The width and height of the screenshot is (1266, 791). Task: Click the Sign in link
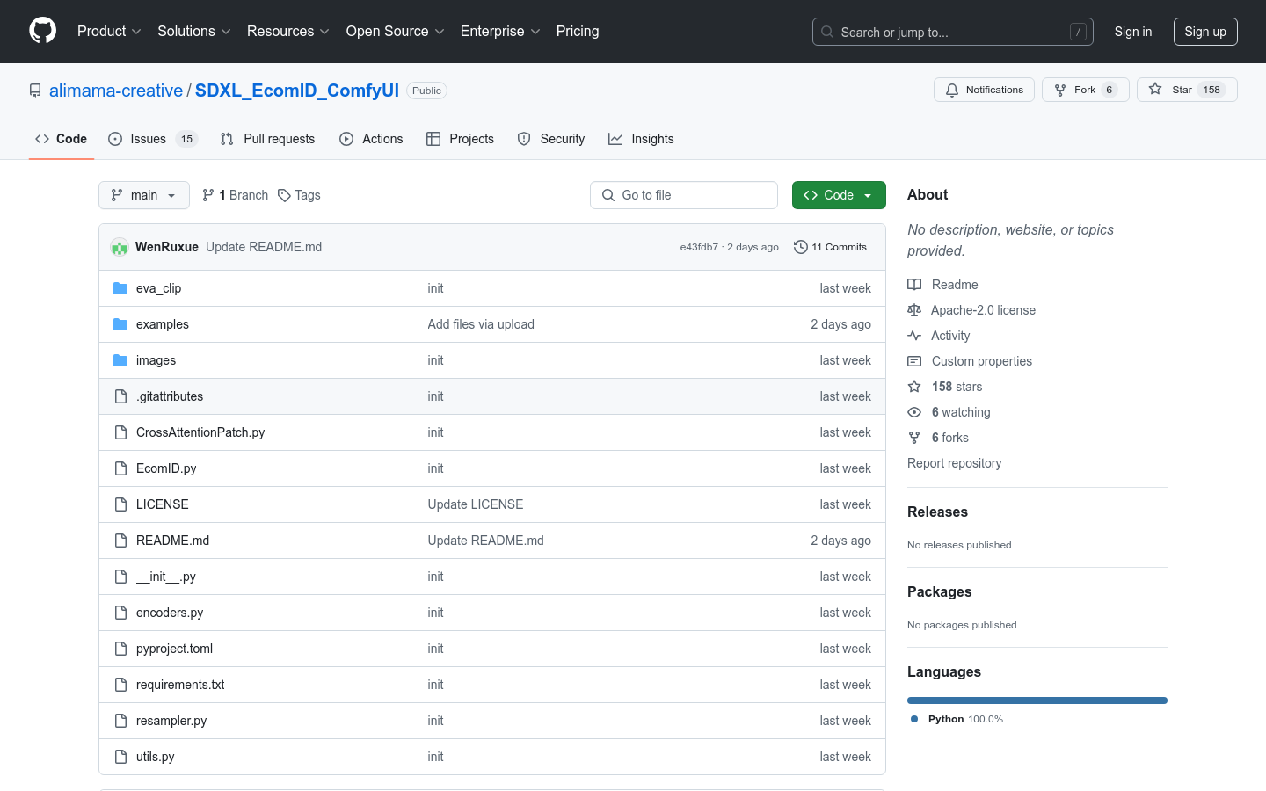[x=1133, y=32]
